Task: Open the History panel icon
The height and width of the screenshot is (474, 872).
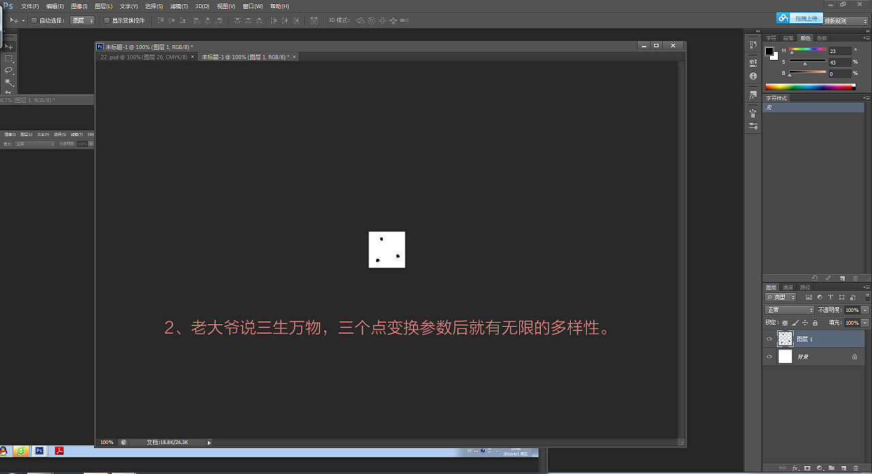Action: (753, 45)
